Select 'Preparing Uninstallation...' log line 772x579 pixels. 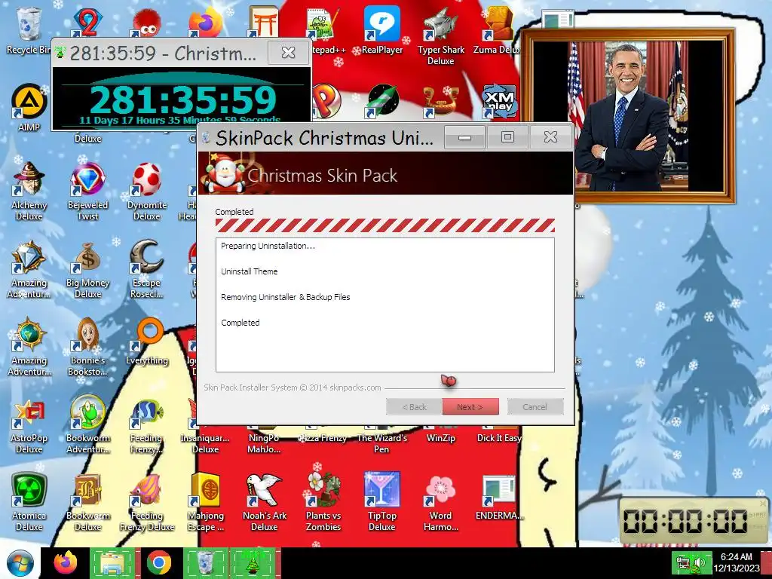pyautogui.click(x=268, y=246)
